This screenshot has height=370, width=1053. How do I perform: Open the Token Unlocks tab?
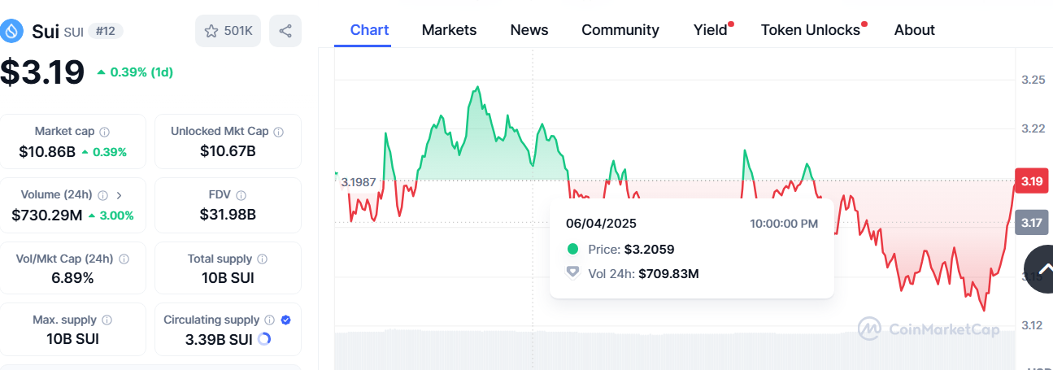[x=811, y=30]
